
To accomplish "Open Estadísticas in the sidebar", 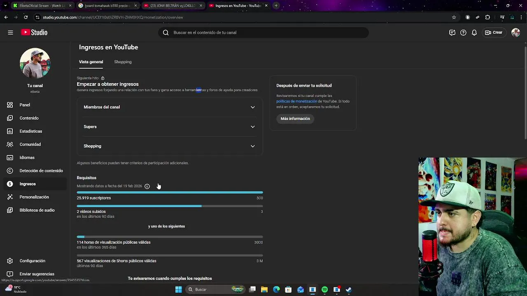I will point(31,131).
